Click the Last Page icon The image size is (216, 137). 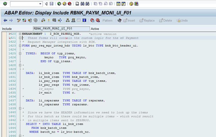click(x=111, y=4)
